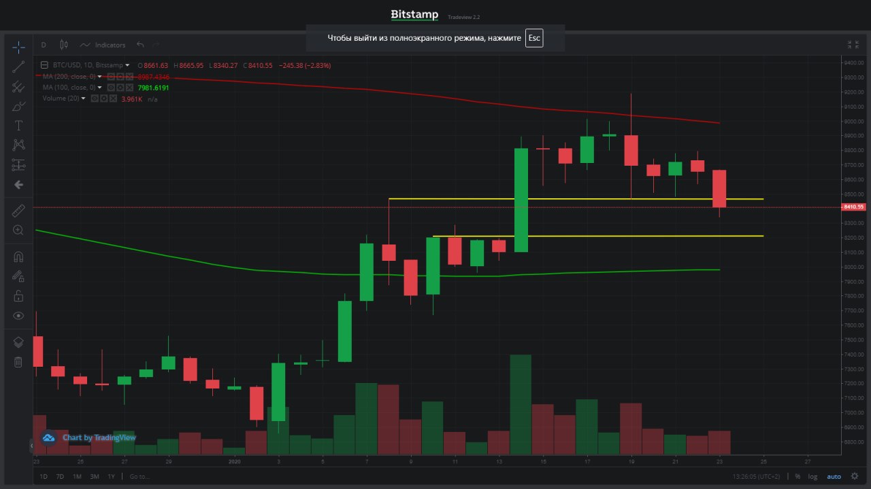This screenshot has width=871, height=489.
Task: Click the redo arrow
Action: 157,45
